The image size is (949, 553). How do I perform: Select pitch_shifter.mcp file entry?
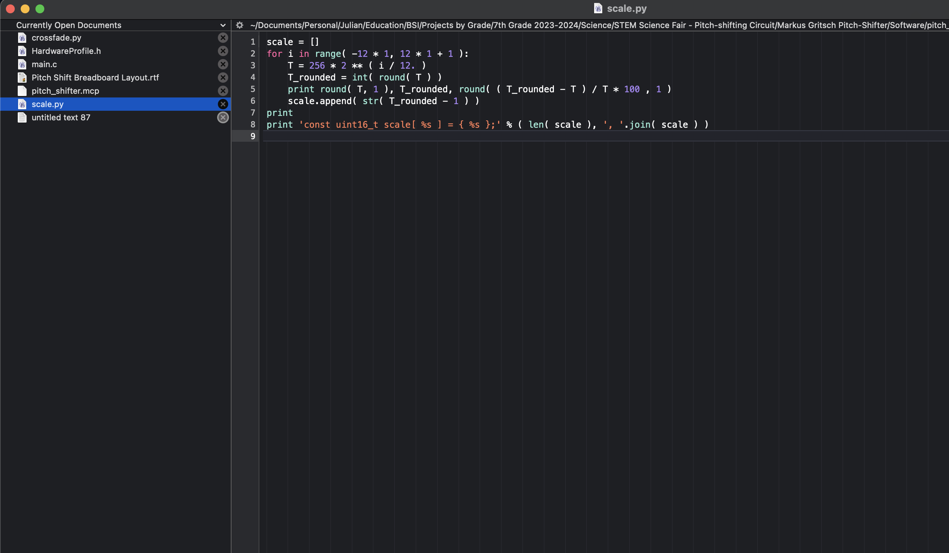coord(65,91)
